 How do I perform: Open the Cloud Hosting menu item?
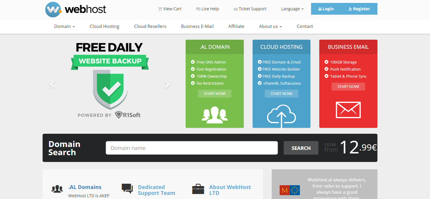(105, 26)
